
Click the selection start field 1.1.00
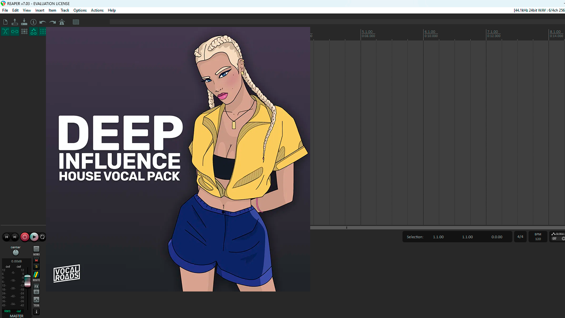click(x=438, y=237)
